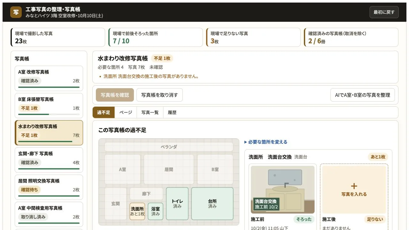Click the 写 app logo icon

[16, 12]
